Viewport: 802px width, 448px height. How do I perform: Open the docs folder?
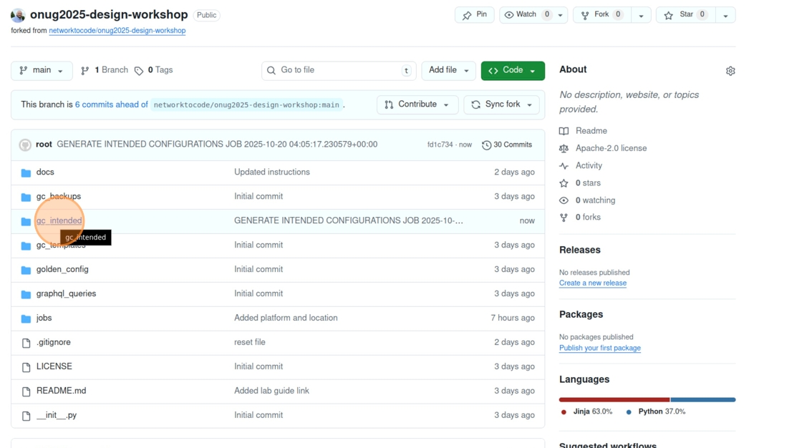tap(45, 172)
